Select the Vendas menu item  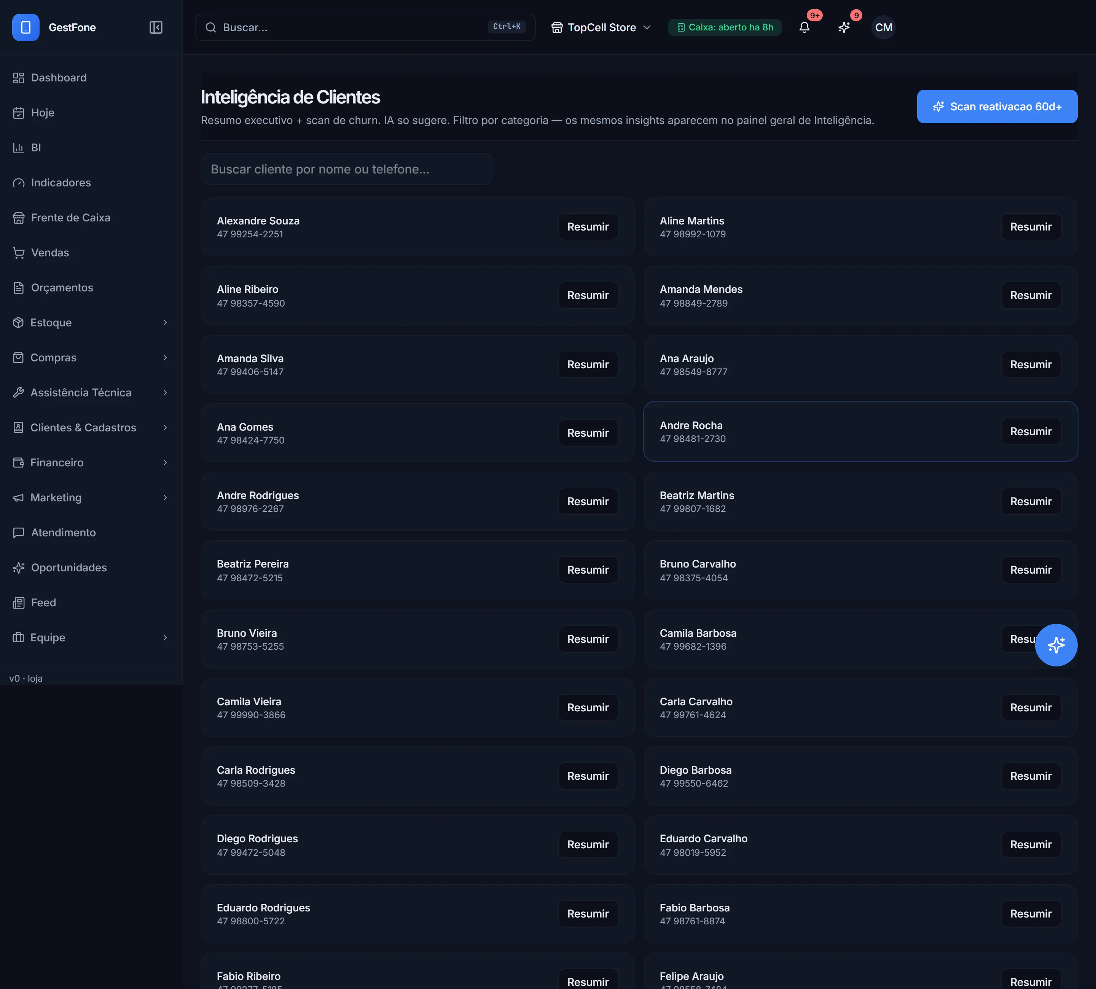91,253
